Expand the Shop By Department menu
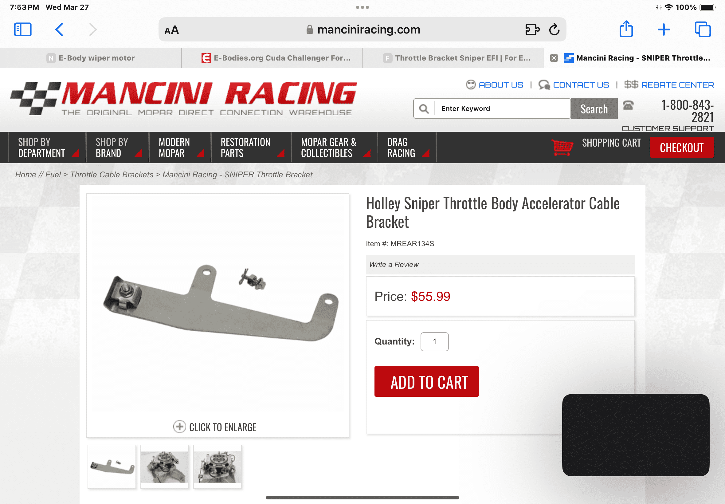Viewport: 725px width, 504px height. [x=47, y=148]
